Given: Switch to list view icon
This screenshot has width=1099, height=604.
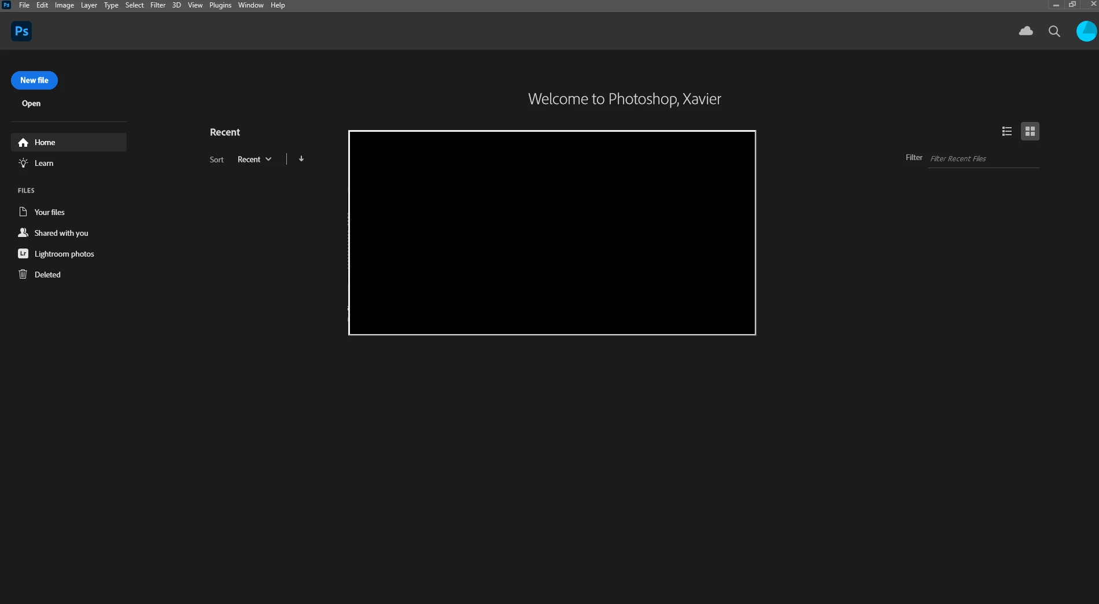Looking at the screenshot, I should click(1007, 131).
